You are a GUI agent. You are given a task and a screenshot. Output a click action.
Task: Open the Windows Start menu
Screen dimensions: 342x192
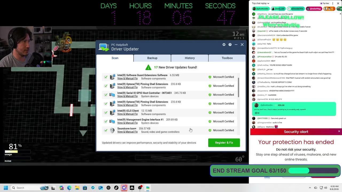pyautogui.click(x=6, y=188)
